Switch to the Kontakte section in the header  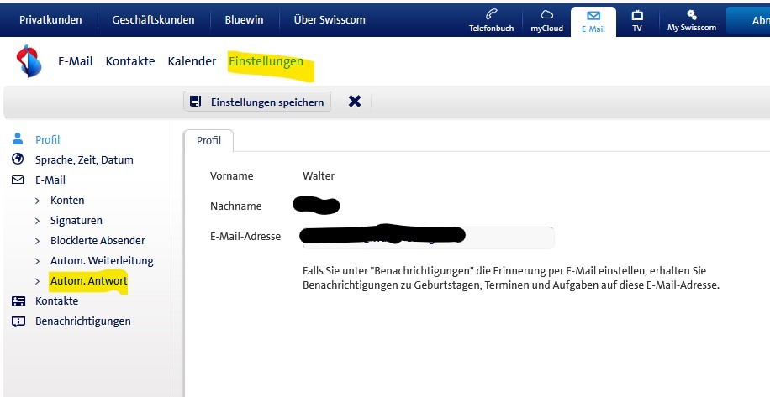coord(130,61)
